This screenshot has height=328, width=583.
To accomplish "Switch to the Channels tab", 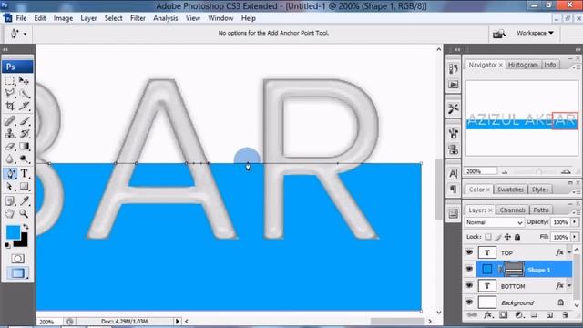I will click(512, 210).
